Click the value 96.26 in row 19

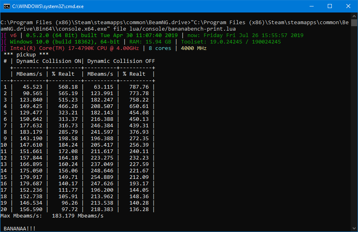tap(70, 203)
